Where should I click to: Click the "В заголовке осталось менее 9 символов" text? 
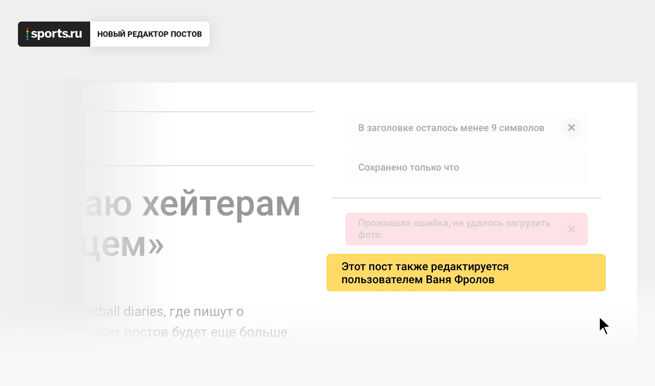[451, 128]
